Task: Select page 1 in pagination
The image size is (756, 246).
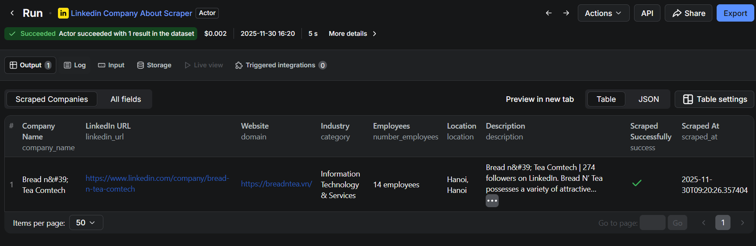Action: 723,223
